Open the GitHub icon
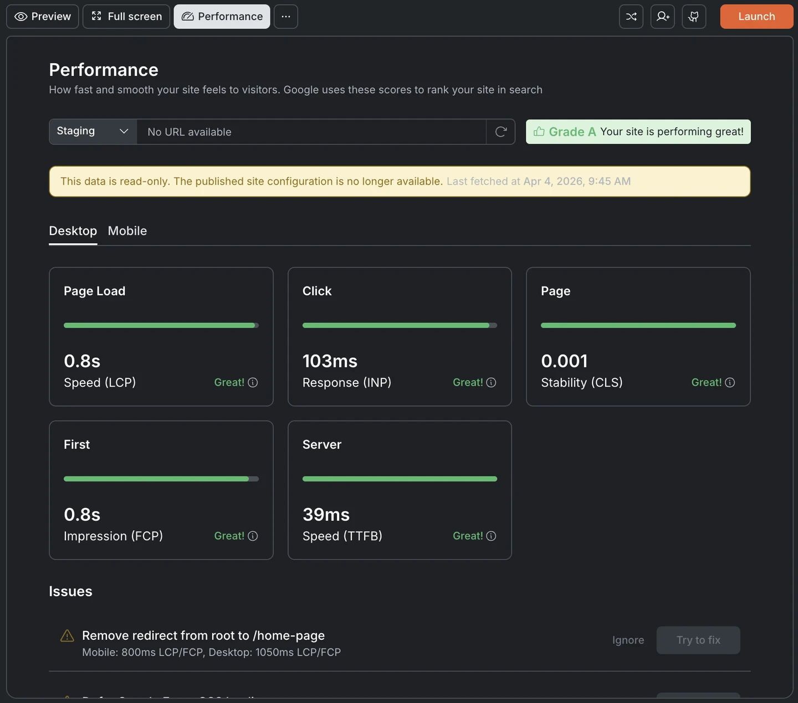This screenshot has width=798, height=703. [694, 17]
